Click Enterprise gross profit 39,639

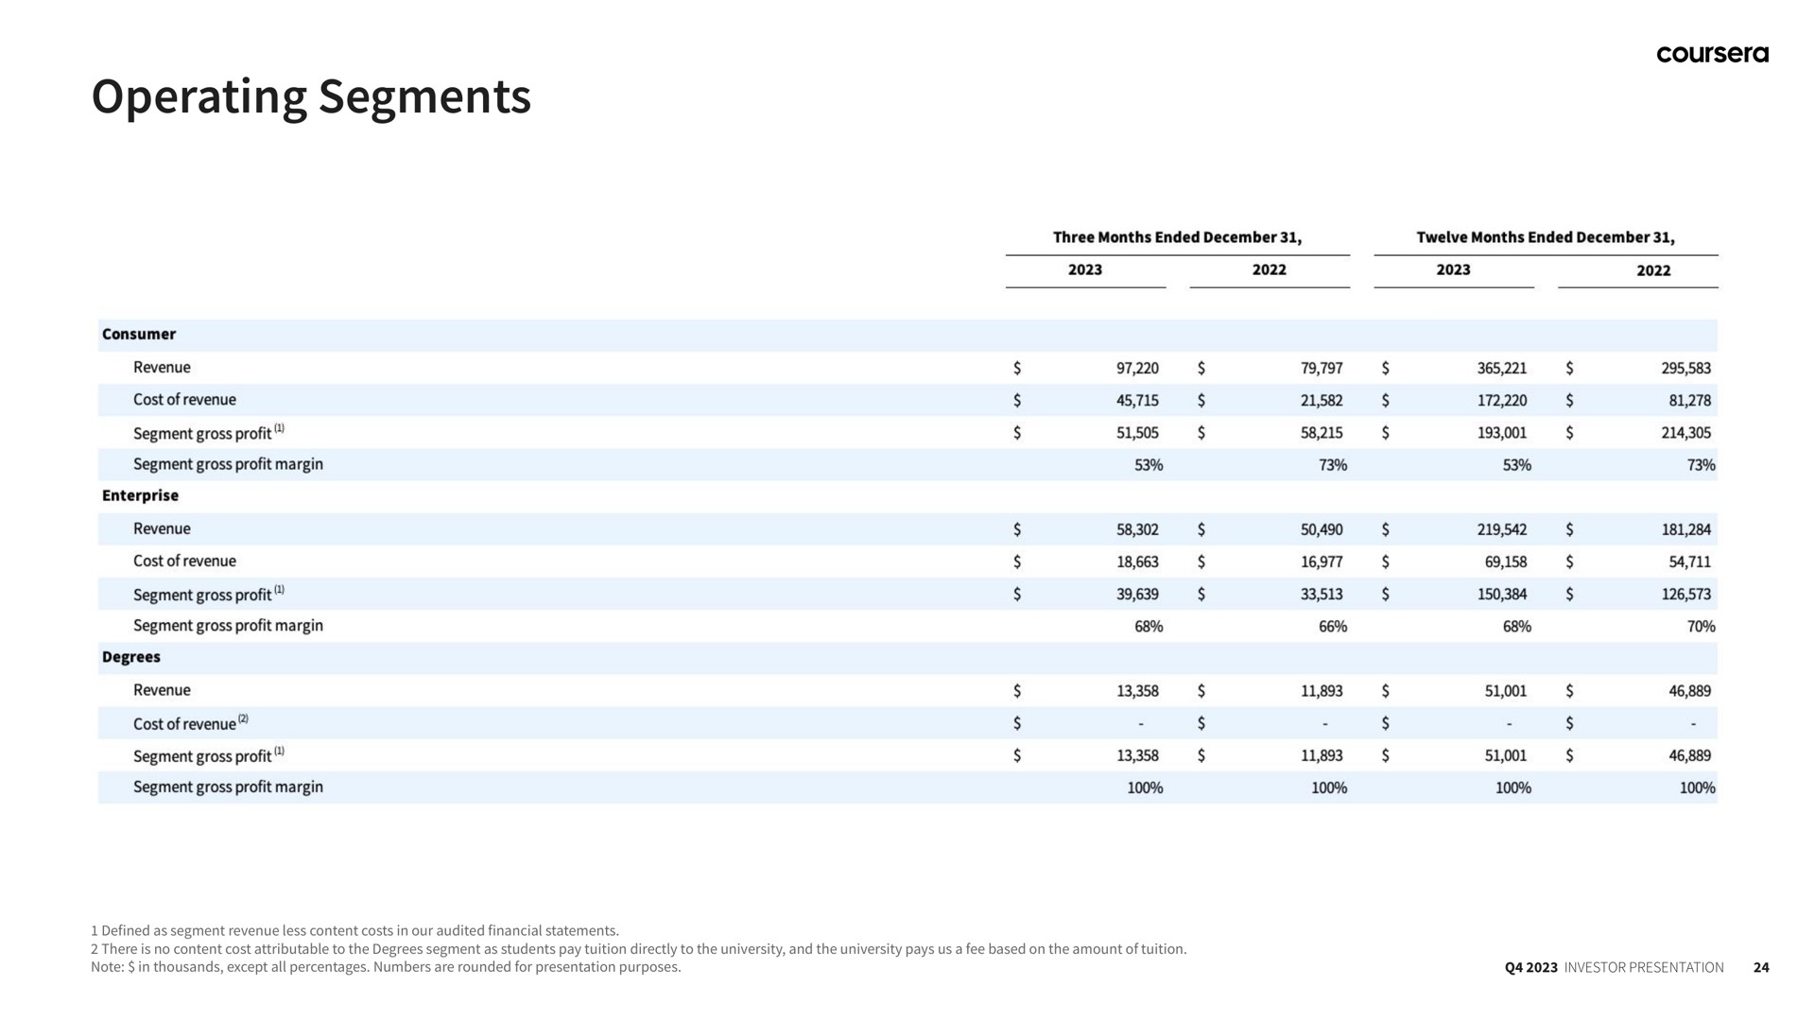(1137, 595)
